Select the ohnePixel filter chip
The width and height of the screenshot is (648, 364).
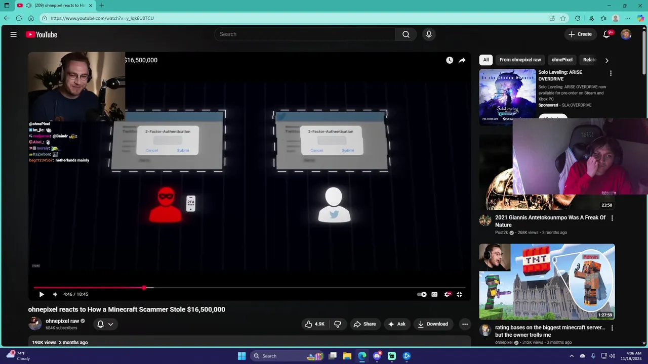point(562,60)
